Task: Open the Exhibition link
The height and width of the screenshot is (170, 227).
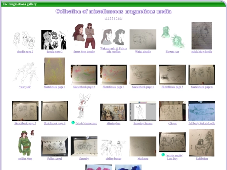Action: [202, 159]
